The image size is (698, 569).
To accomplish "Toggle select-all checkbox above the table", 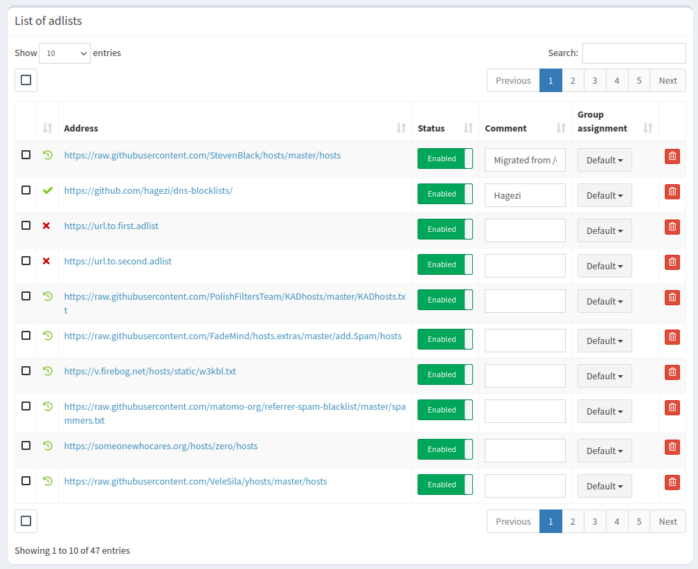I will pyautogui.click(x=26, y=80).
